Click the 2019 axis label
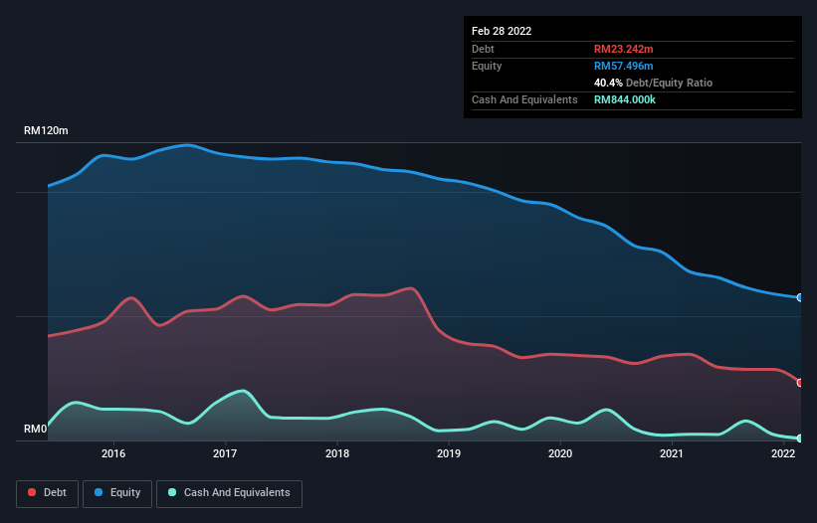This screenshot has height=523, width=817. [449, 453]
